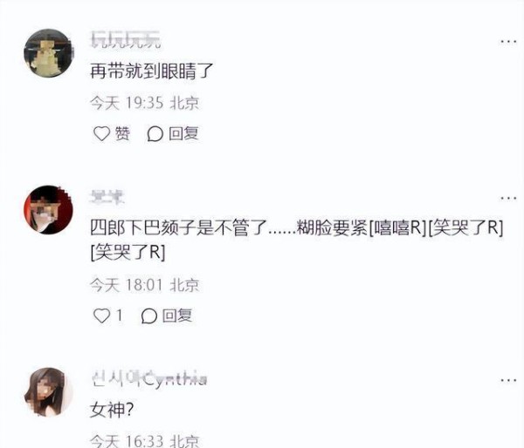Click the 回复 text under the 18:01 comment
This screenshot has width=524, height=448.
coord(177,316)
